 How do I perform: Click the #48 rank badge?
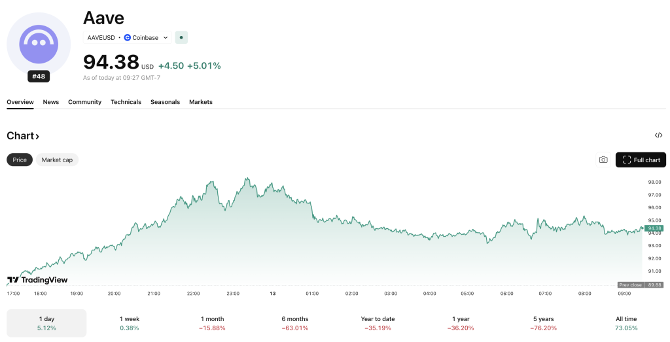(x=38, y=77)
